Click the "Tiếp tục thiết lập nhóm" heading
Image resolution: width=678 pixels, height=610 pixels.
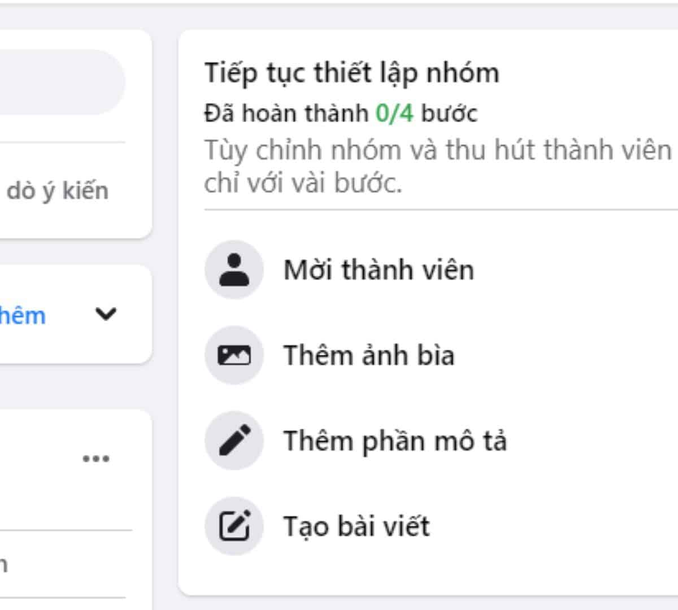(351, 73)
